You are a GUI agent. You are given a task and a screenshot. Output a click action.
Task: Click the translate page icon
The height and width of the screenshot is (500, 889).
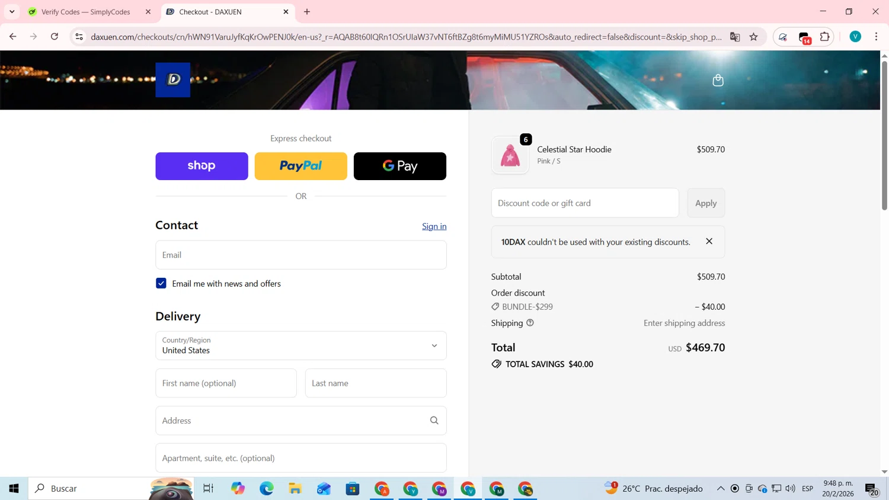(735, 37)
